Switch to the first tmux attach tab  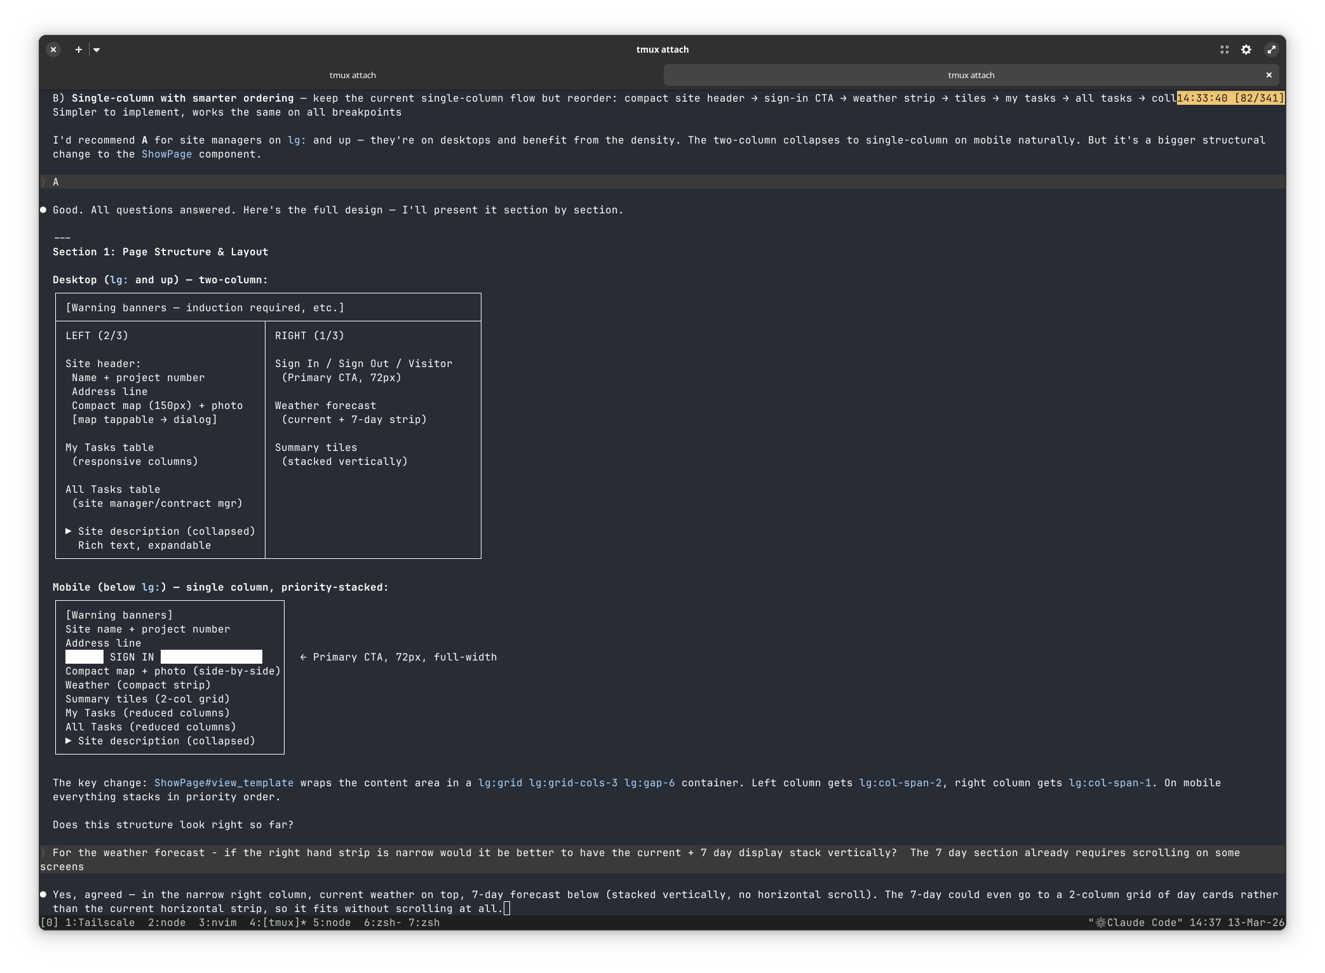pyautogui.click(x=353, y=75)
